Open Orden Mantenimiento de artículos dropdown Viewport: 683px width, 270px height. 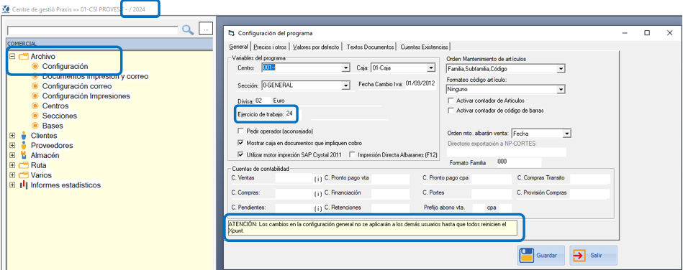[561, 69]
